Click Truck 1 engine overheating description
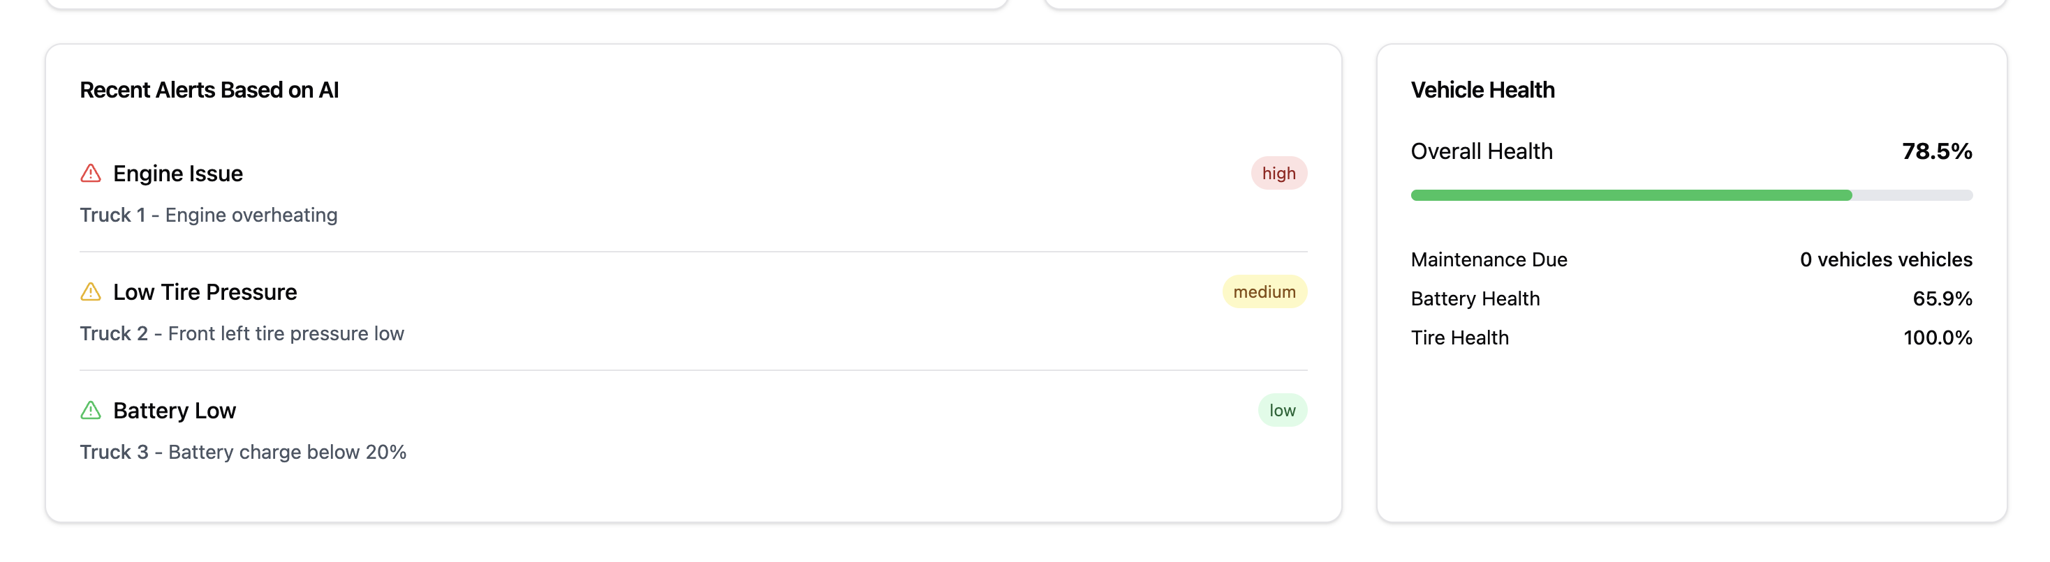The image size is (2050, 562). click(209, 215)
